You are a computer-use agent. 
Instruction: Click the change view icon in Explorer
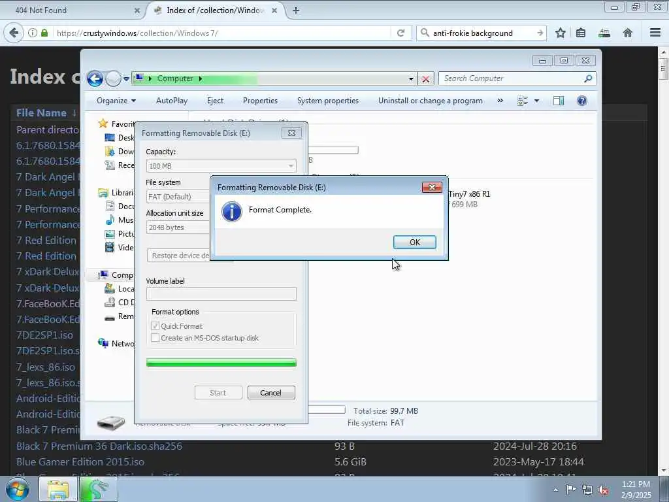pyautogui.click(x=523, y=101)
